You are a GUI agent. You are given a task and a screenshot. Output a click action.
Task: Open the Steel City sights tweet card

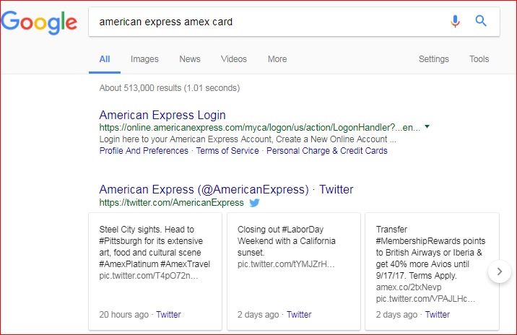pyautogui.click(x=155, y=271)
